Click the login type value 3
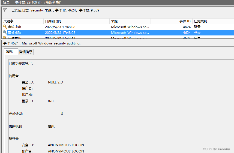The width and height of the screenshot is (234, 153). (x=62, y=113)
